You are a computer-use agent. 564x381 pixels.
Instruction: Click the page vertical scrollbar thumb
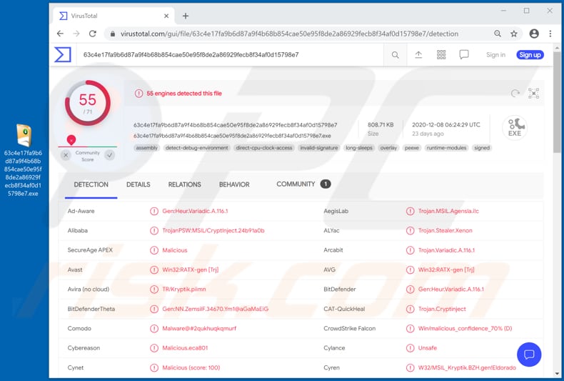(557, 102)
